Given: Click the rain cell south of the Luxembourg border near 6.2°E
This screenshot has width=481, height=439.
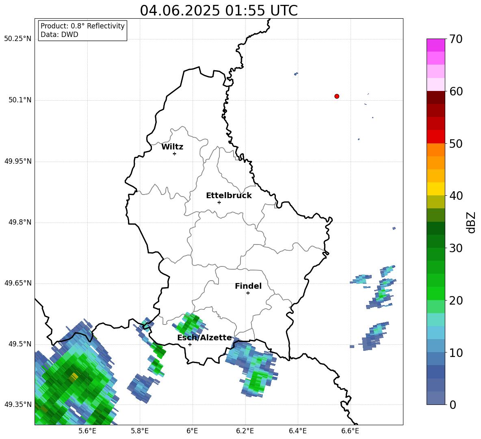Looking at the screenshot, I should (x=251, y=368).
